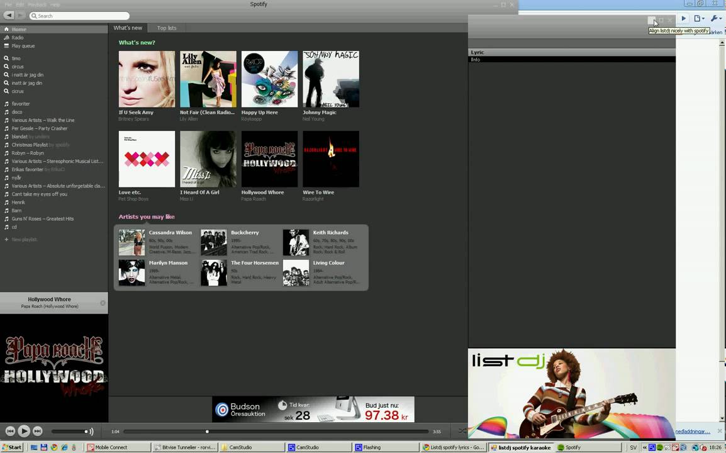Click the listdj 'Align nicely with spotify' button
This screenshot has width=726, height=453.
[651, 20]
